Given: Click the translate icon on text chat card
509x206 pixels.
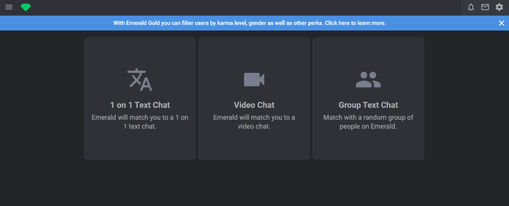Looking at the screenshot, I should click(140, 80).
